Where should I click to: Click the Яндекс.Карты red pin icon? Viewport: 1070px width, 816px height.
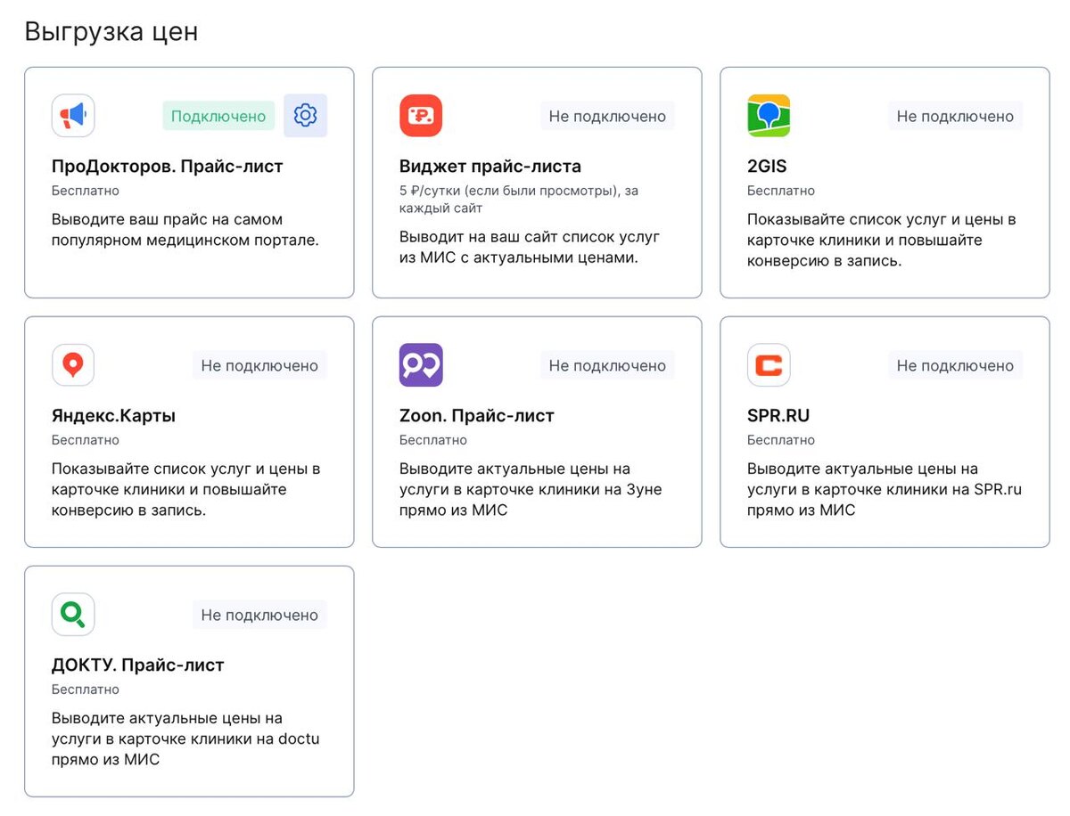[x=73, y=365]
